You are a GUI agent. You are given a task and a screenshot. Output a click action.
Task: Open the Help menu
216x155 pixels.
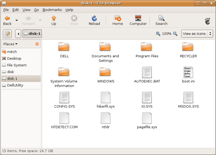pos(69,10)
